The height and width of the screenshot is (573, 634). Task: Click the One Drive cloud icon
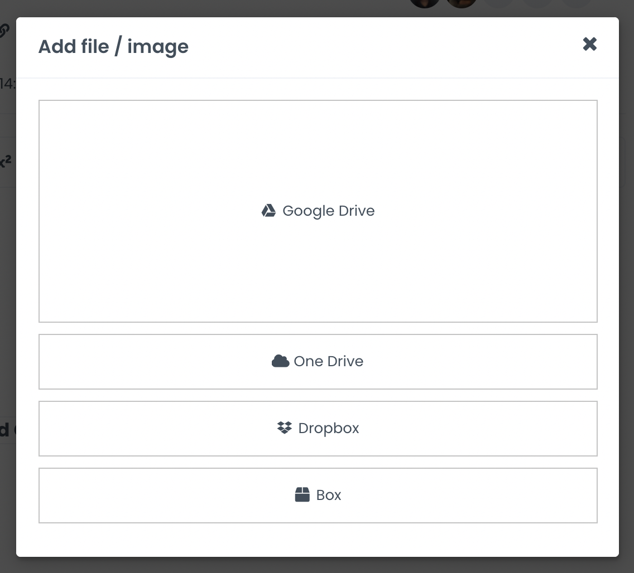[280, 361]
